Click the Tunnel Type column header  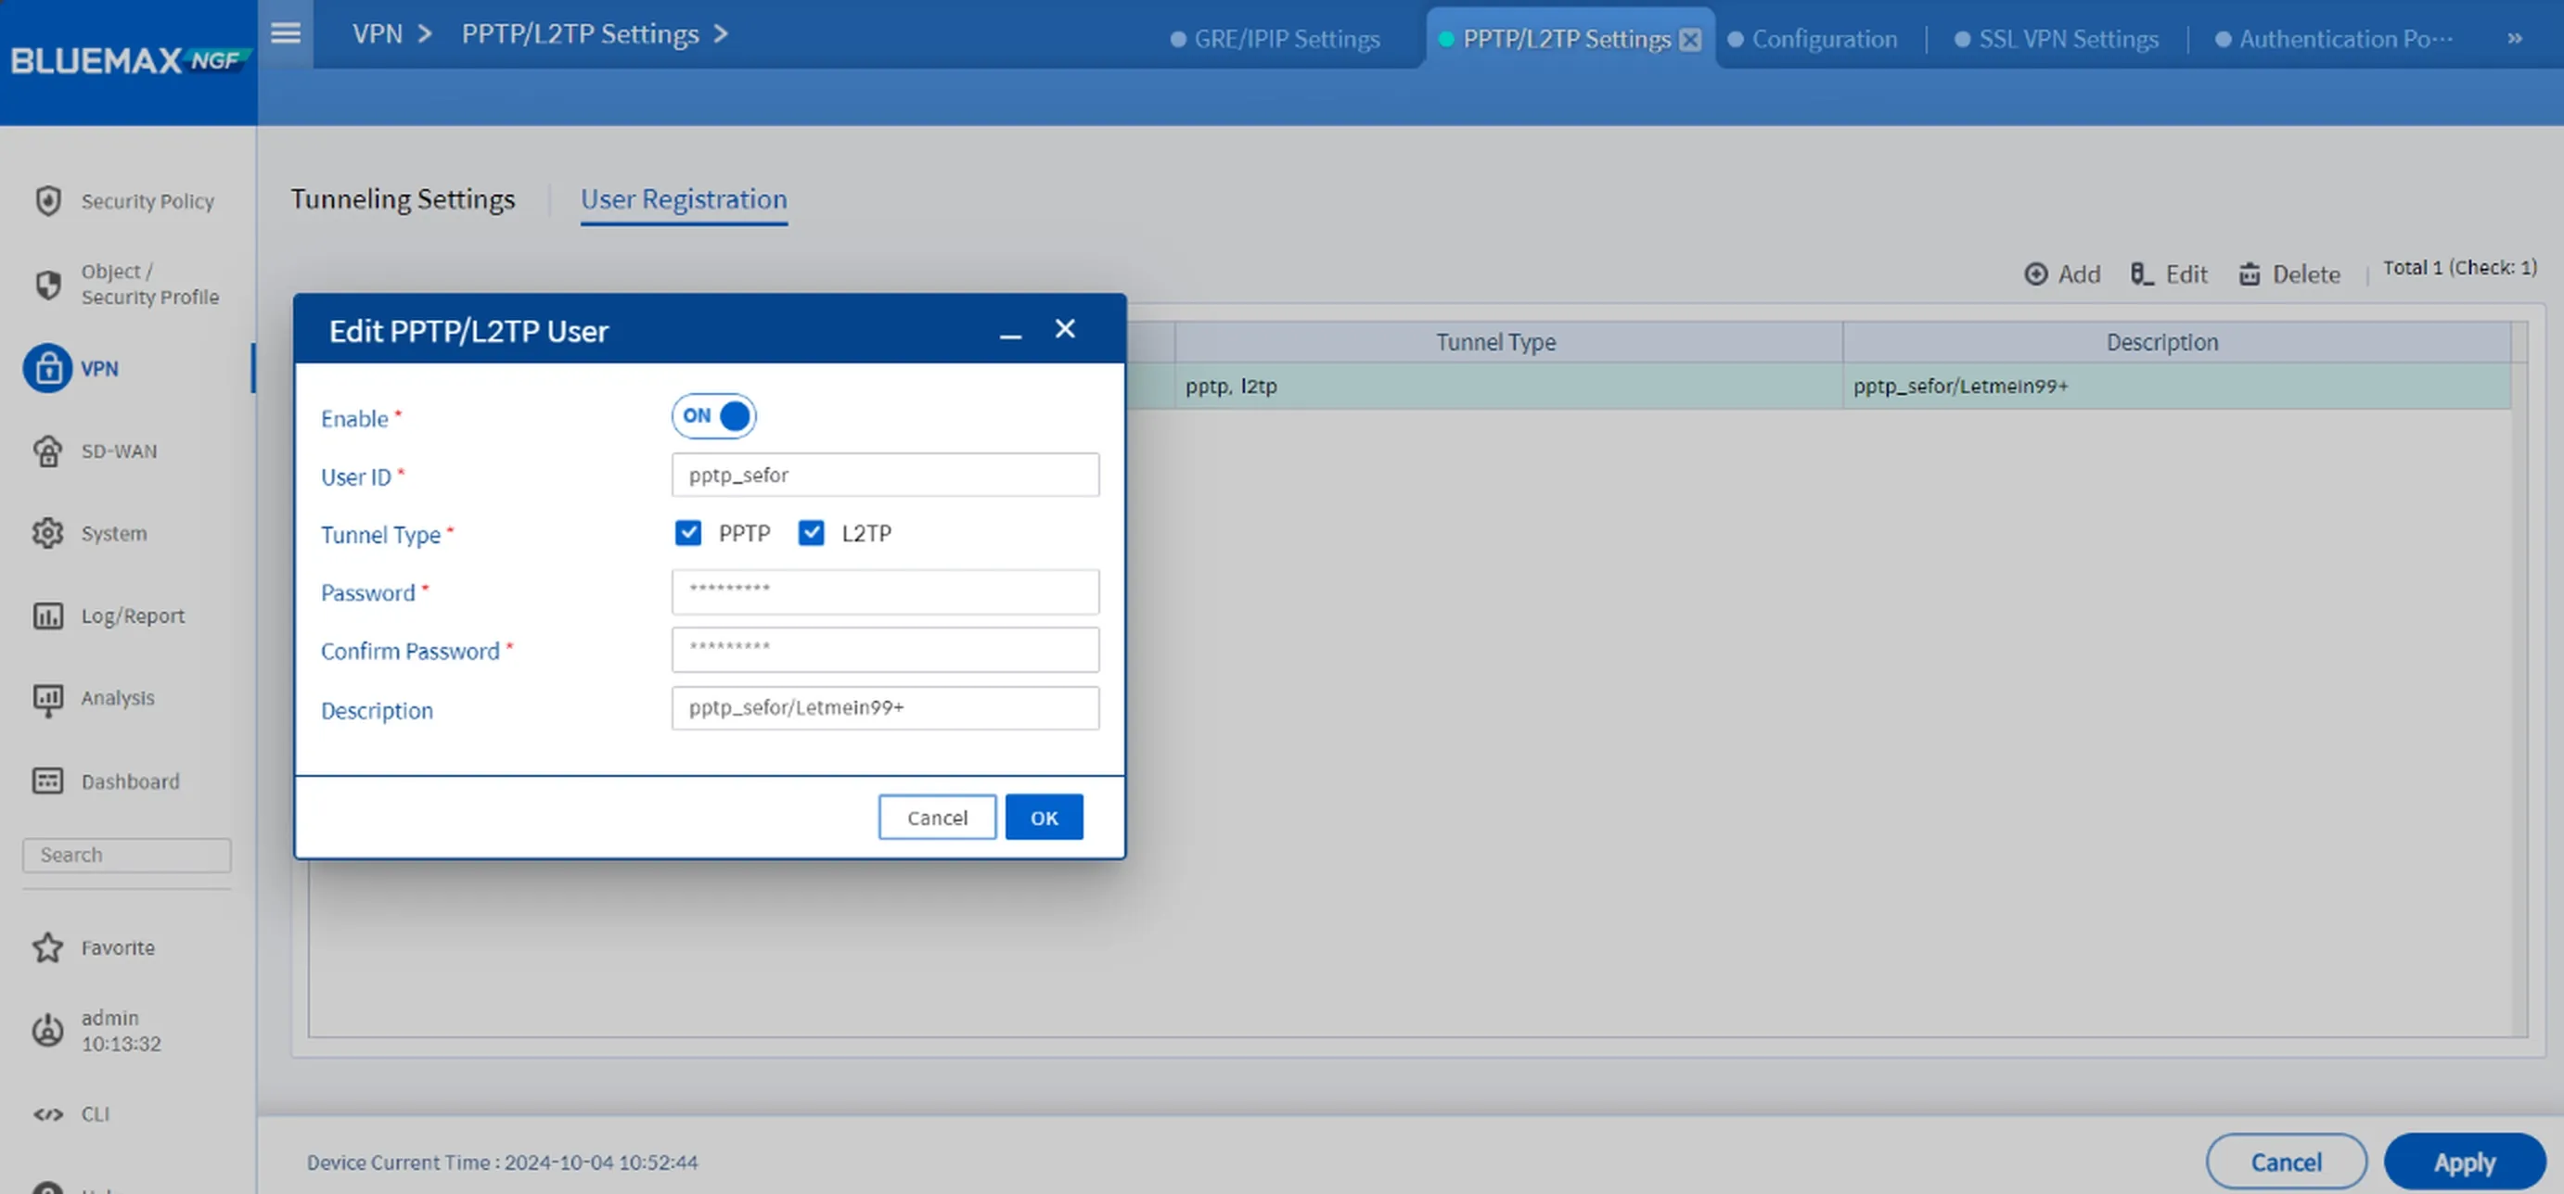point(1508,341)
